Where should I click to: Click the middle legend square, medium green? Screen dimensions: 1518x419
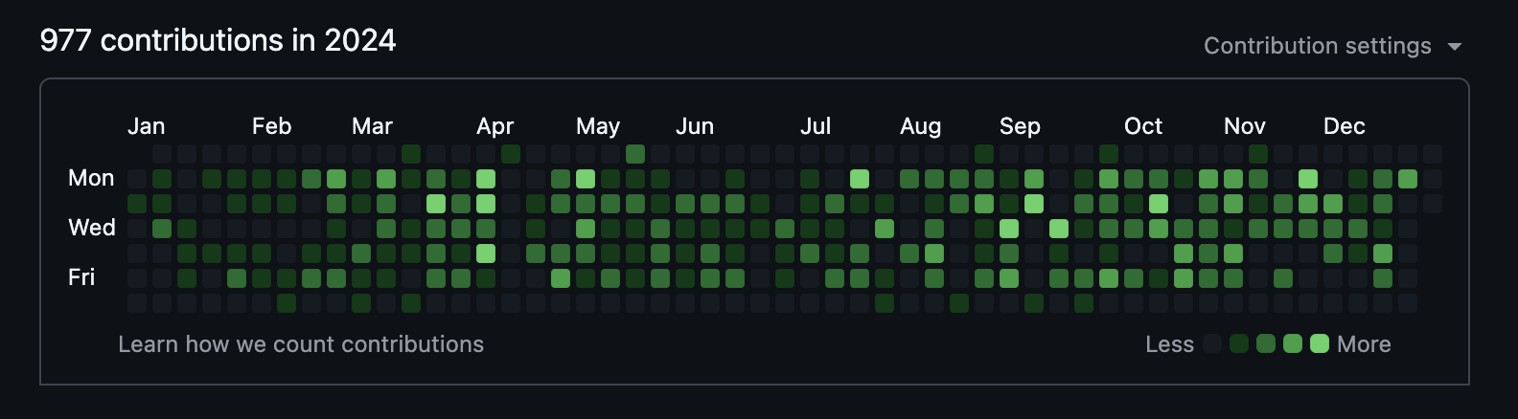click(1266, 344)
